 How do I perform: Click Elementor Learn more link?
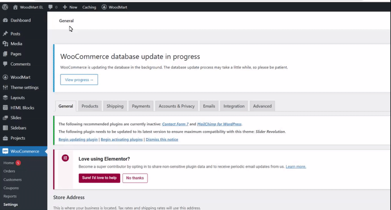296,167
